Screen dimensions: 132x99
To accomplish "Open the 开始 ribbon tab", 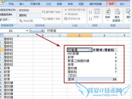I will [x=11, y=4].
